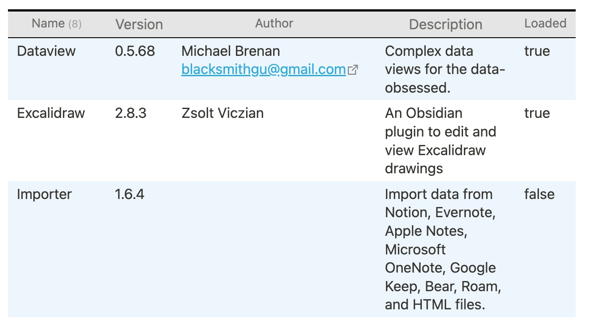Click the Michael Brenan author name
Image resolution: width=589 pixels, height=320 pixels.
pos(231,51)
